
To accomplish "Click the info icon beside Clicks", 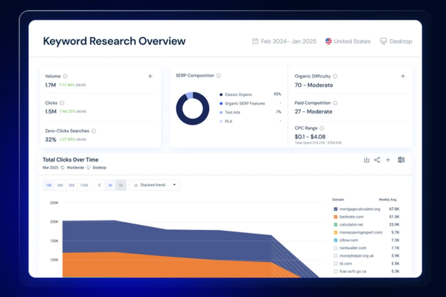I will click(x=62, y=103).
